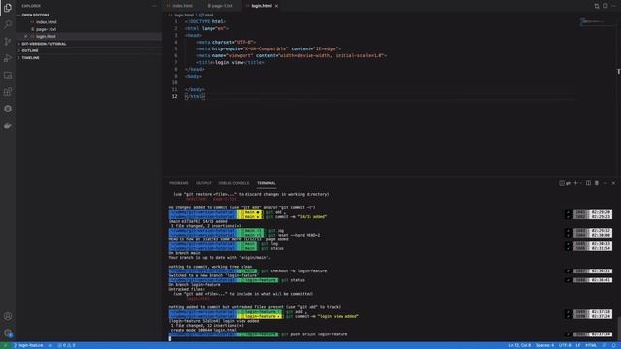
Task: Switch to the Problems panel tab
Action: pos(179,183)
